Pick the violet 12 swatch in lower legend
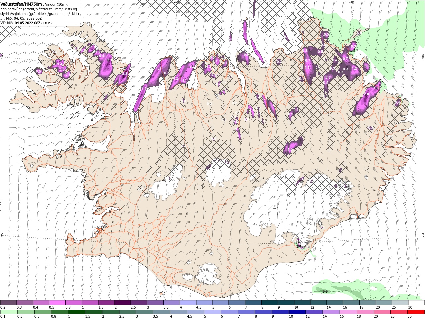The height and width of the screenshot is (319, 425). 314,312
